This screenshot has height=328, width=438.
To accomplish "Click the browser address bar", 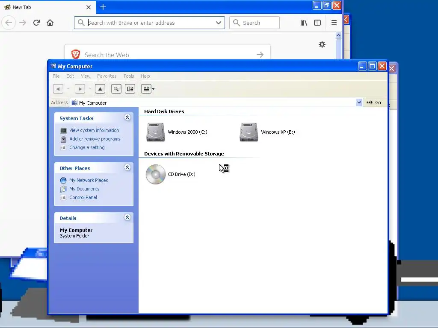I will [x=149, y=23].
